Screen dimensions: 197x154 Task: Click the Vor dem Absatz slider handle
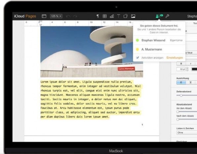point(177,112)
